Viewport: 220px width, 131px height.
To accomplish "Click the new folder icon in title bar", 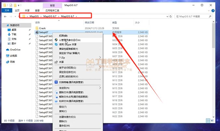I will point(15,5).
